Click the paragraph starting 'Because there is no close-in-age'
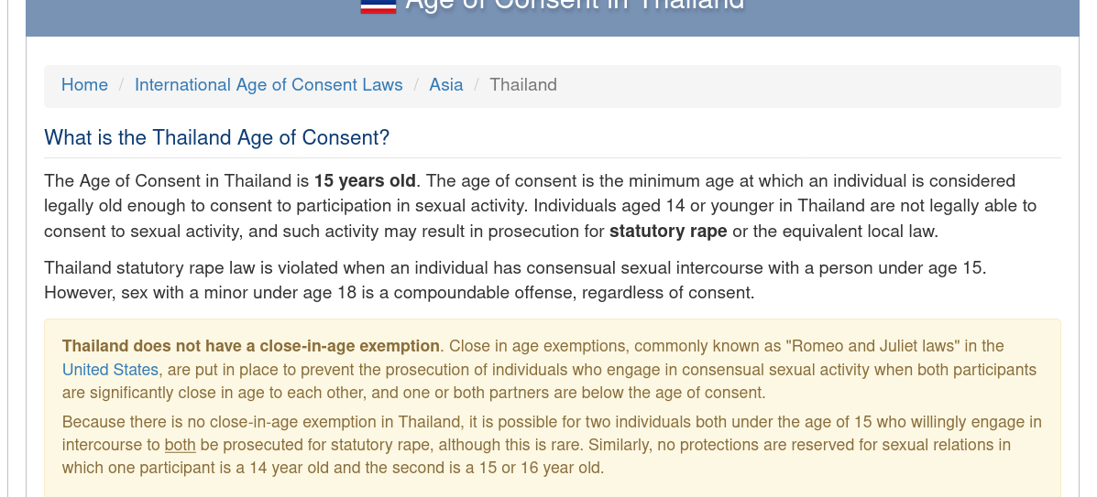This screenshot has height=497, width=1097. [552, 445]
